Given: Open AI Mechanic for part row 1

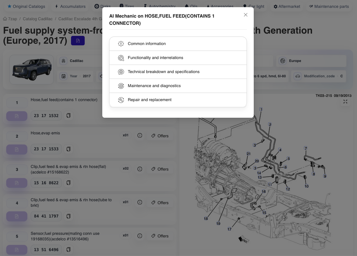Looking at the screenshot, I should pyautogui.click(x=17, y=116).
